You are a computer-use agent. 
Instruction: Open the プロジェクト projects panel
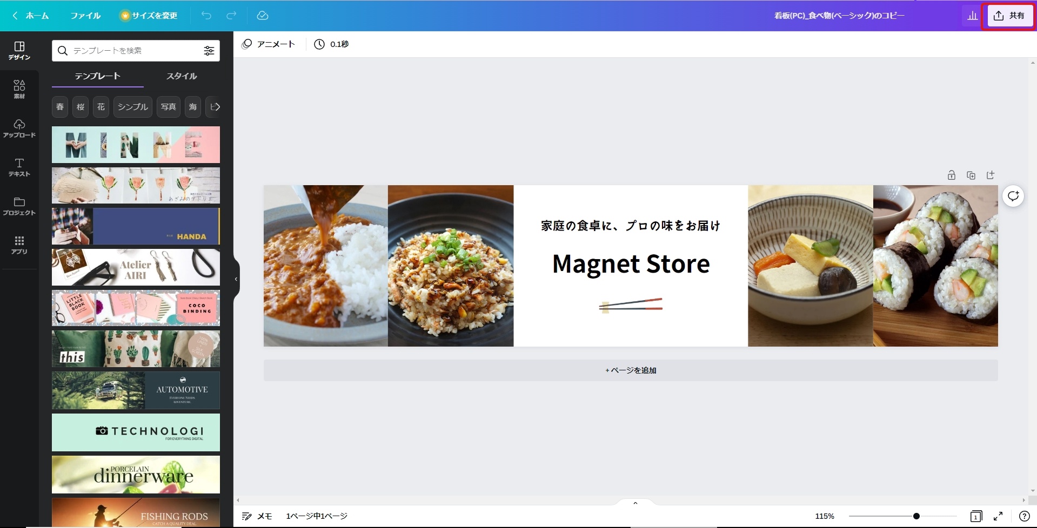tap(19, 206)
